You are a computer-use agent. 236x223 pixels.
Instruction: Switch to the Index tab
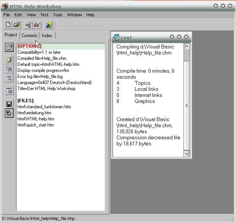[x=47, y=36]
